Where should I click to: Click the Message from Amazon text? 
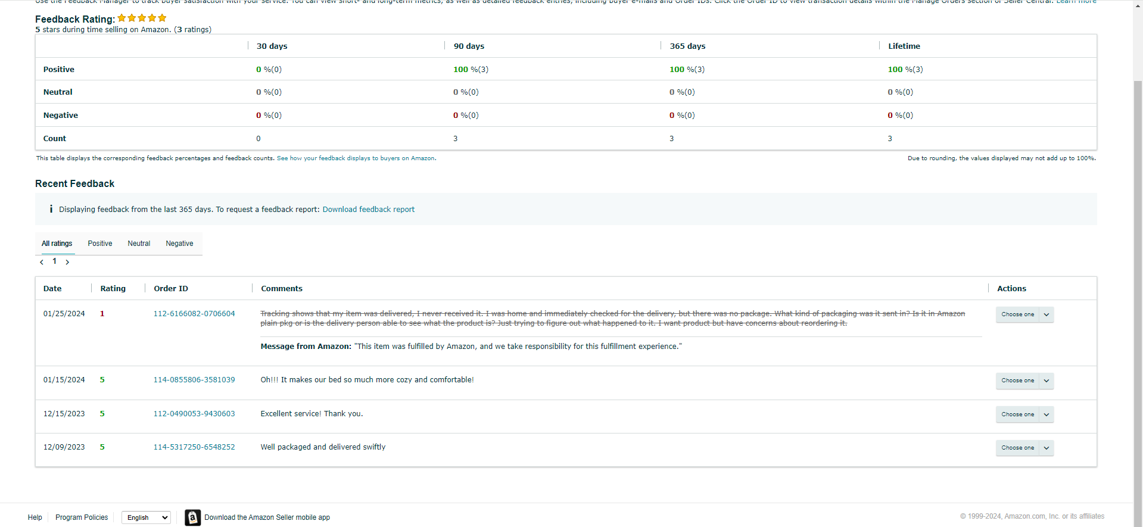pos(471,347)
